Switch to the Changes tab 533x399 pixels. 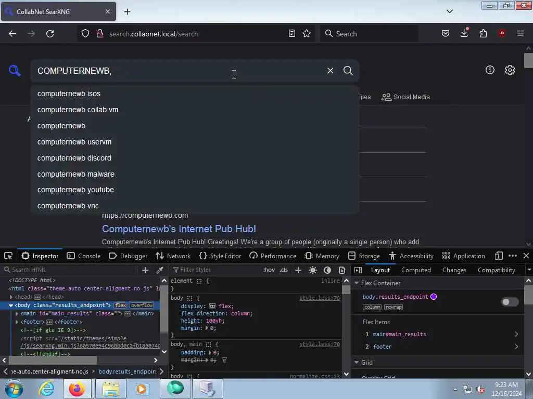click(454, 270)
